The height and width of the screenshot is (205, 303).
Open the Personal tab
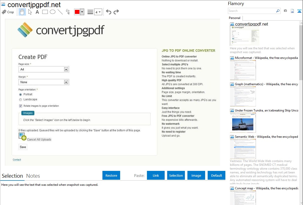click(x=235, y=18)
